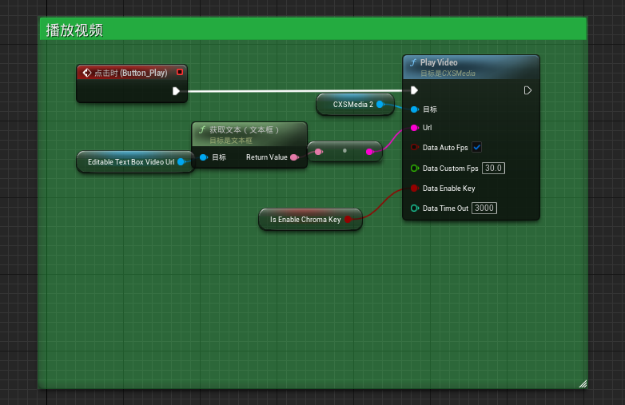The image size is (625, 405).
Task: Click the Data Time Out value field
Action: click(484, 208)
